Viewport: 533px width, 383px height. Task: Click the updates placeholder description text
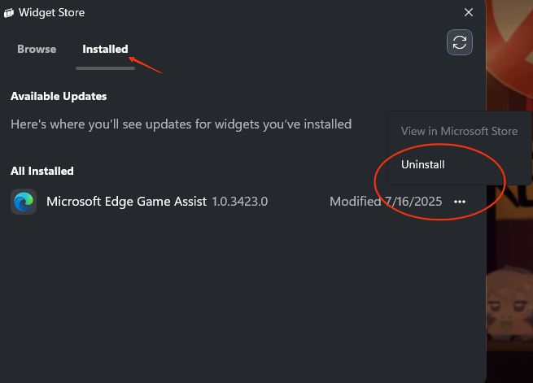pos(181,124)
